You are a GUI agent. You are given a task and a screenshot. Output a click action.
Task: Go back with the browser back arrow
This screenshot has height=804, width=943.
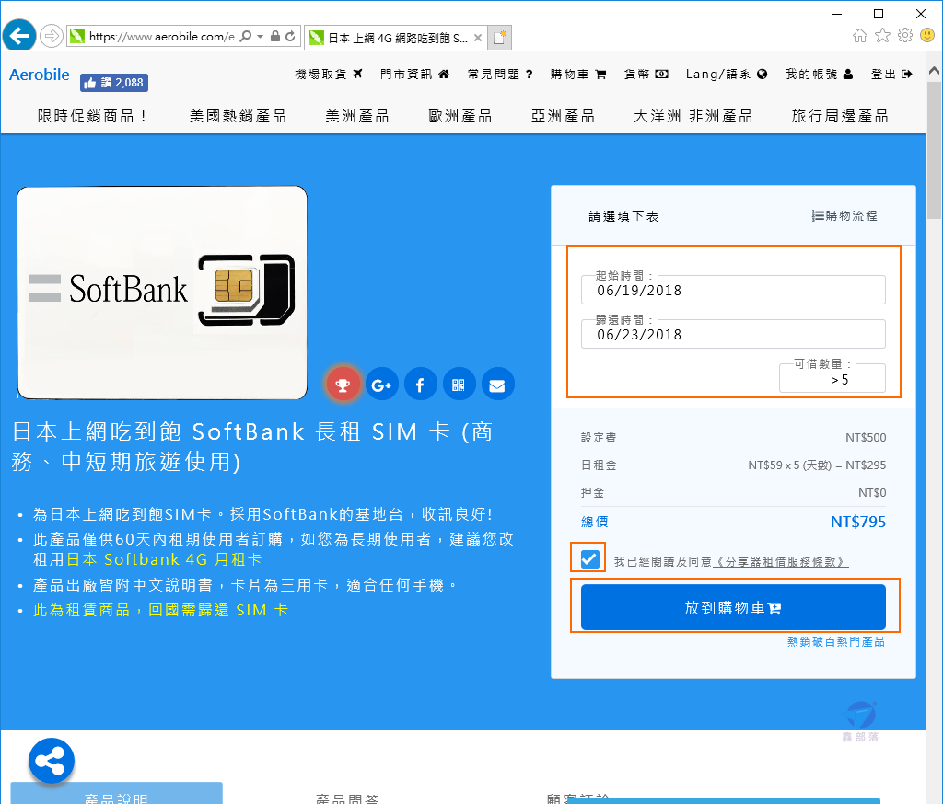coord(19,36)
